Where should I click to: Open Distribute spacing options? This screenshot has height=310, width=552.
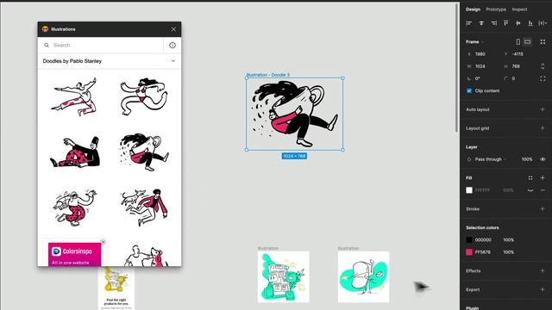click(x=543, y=23)
